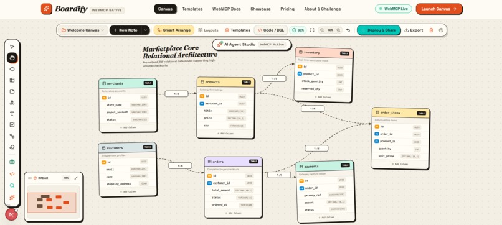This screenshot has width=502, height=225.
Task: Visit About & Challenge
Action: pyautogui.click(x=323, y=9)
